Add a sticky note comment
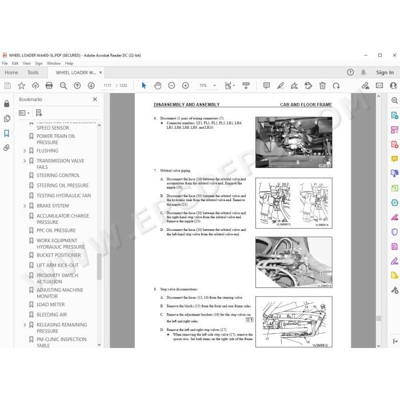This screenshot has width=400, height=400. point(266,86)
